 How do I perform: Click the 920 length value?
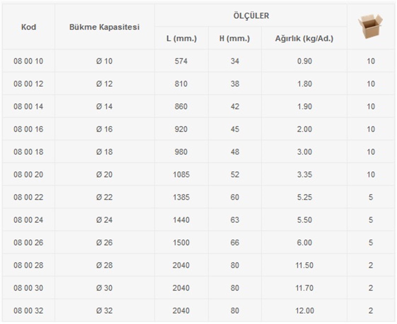point(181,129)
